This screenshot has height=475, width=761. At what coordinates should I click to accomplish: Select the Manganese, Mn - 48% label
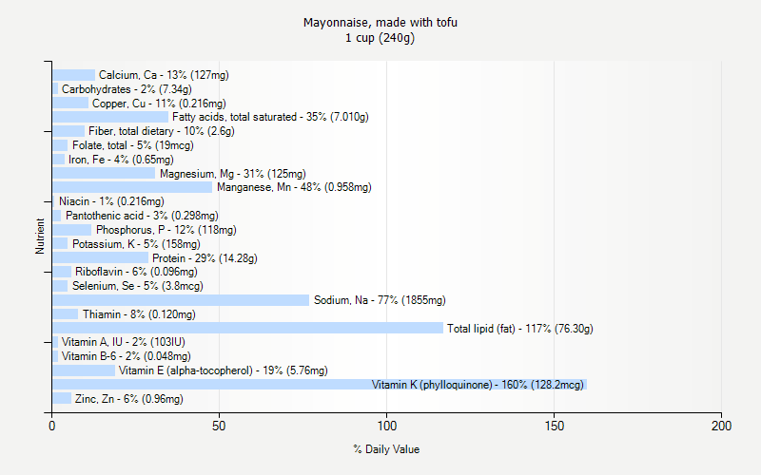[294, 187]
